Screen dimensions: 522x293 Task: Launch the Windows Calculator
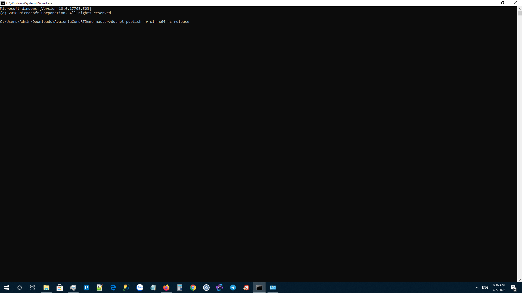[x=179, y=287]
